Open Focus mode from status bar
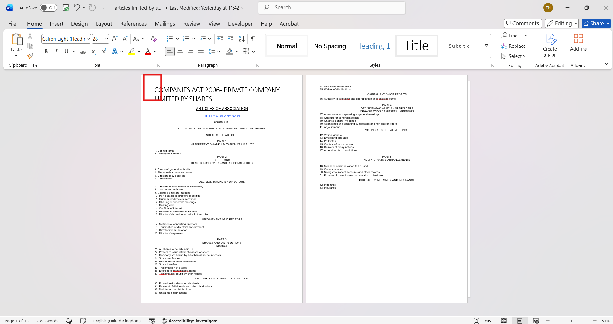Viewport: 613px width, 324px height. coord(482,321)
